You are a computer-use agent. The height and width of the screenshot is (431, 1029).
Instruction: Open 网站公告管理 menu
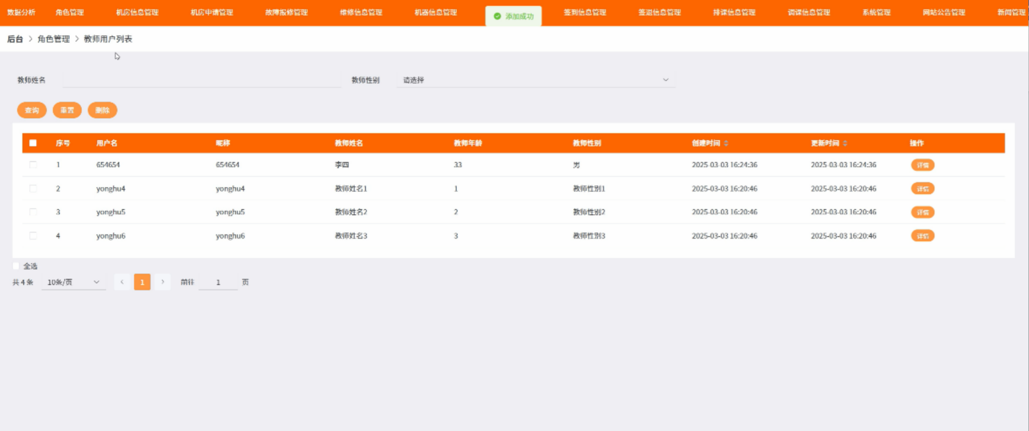(944, 12)
